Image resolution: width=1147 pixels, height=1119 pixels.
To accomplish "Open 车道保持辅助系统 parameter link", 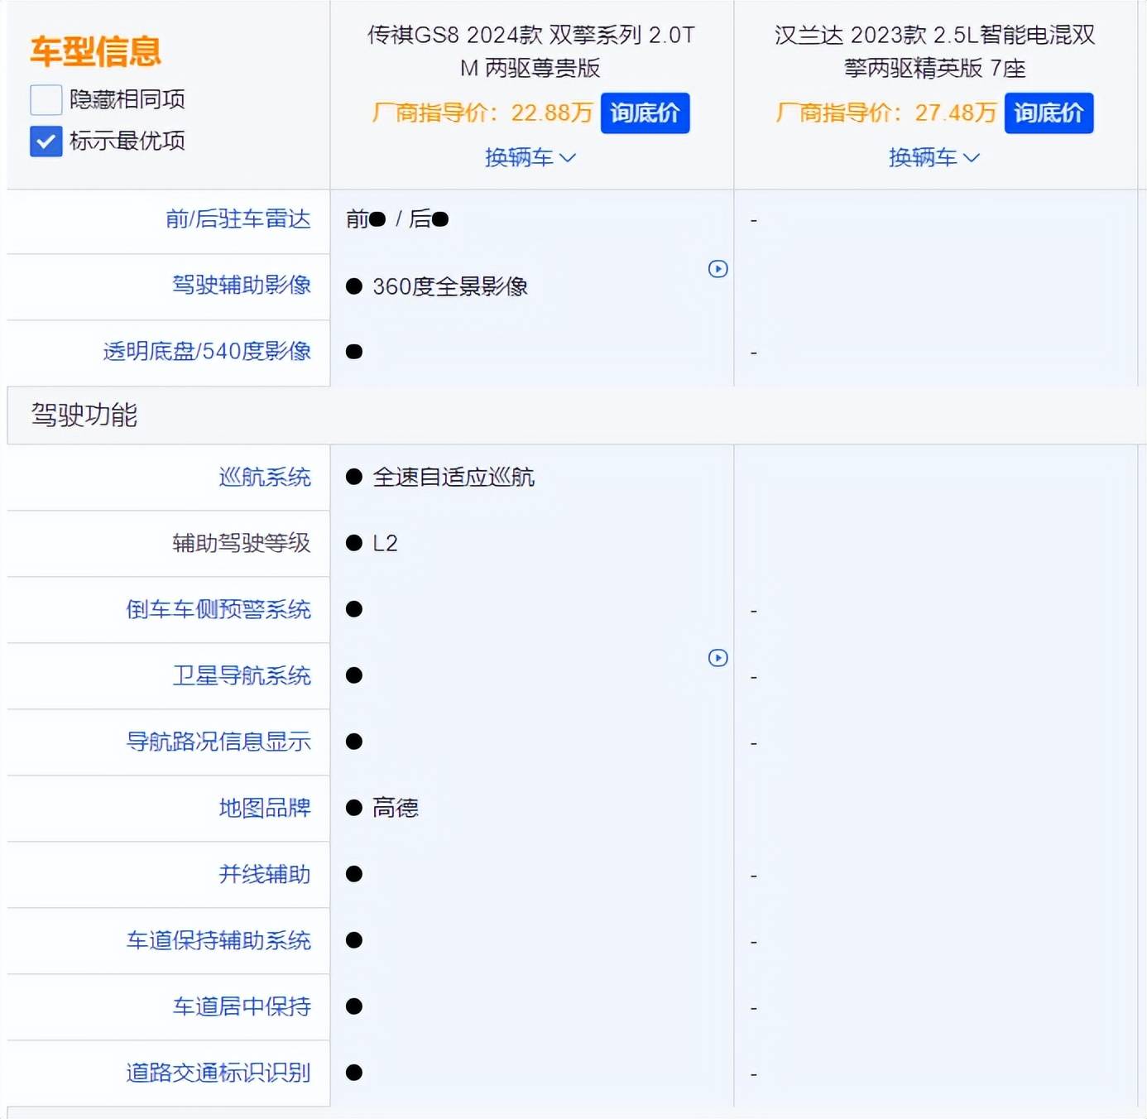I will point(218,940).
